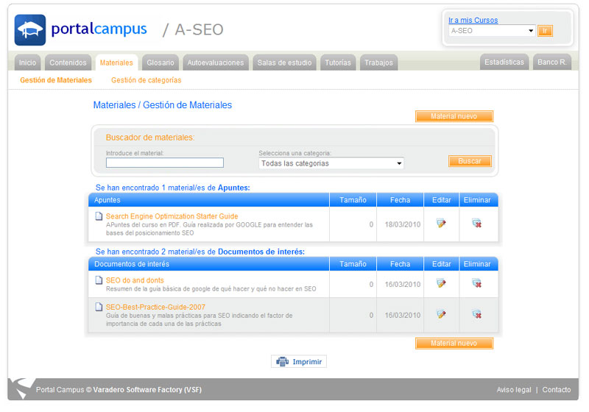Go to the Estadísticas tab

(504, 63)
